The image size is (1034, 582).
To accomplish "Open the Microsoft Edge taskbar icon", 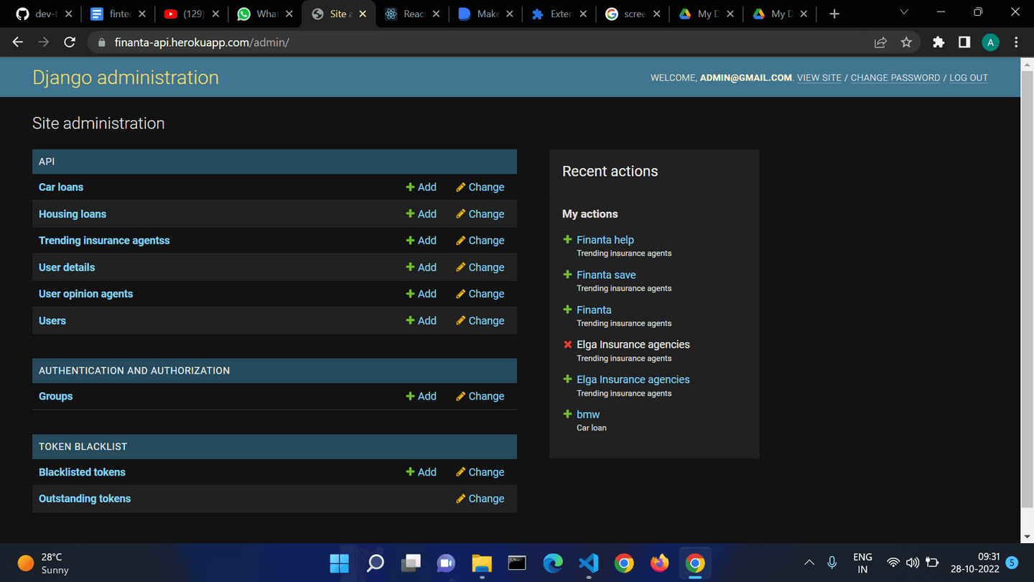I will coord(552,563).
